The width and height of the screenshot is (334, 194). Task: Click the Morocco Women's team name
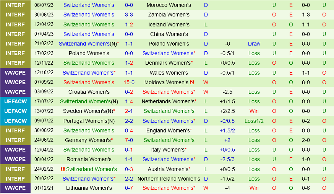169,5
